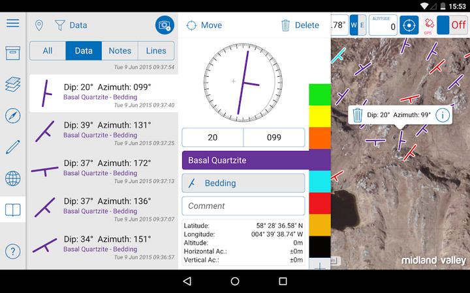This screenshot has height=293, width=470.
Task: Toggle the GPS Off switch
Action: [452, 25]
